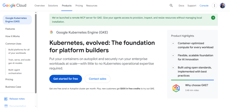The image size is (230, 108).
Task: Click the MCP server announcement banner text
Action: [x=127, y=20]
